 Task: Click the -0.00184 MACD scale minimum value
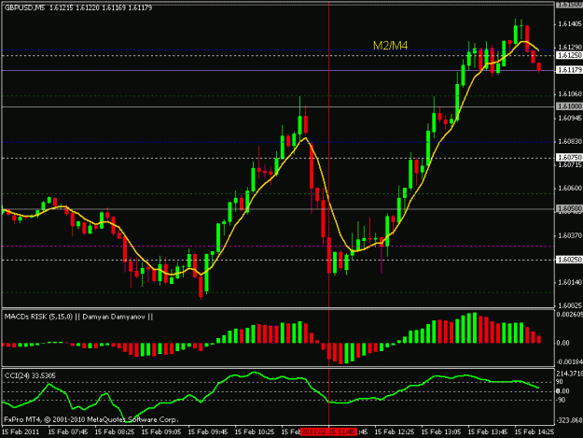coord(570,361)
